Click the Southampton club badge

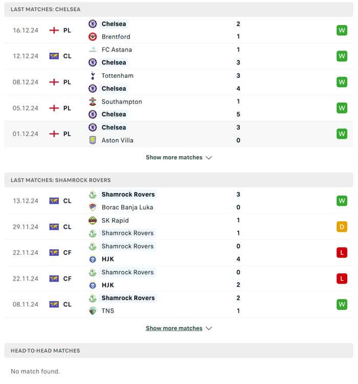coord(93,102)
